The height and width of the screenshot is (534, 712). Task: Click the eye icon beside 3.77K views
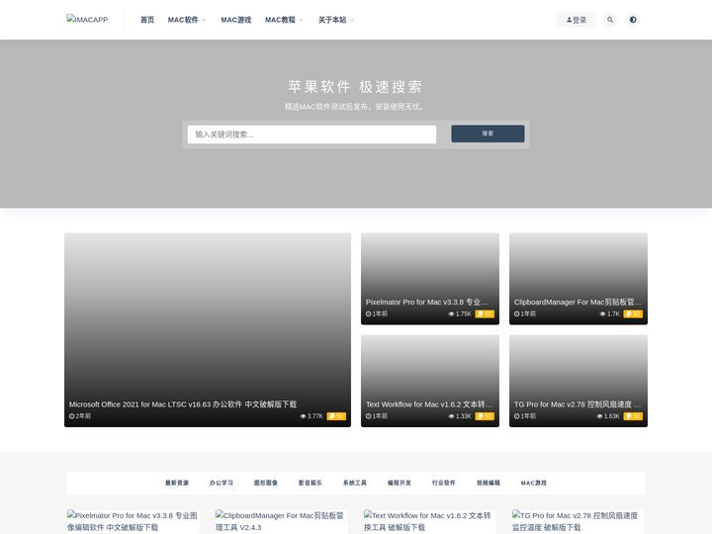pos(303,416)
